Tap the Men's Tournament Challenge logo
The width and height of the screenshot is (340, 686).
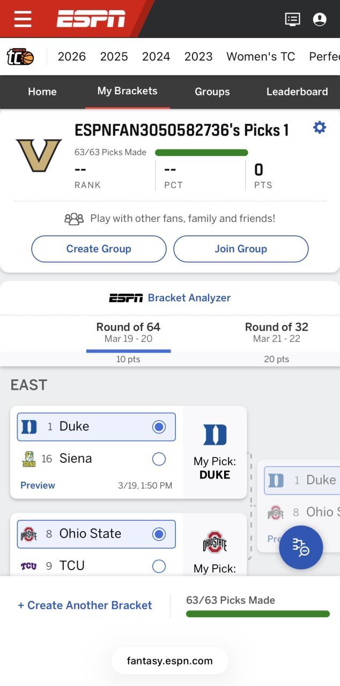[x=20, y=56]
